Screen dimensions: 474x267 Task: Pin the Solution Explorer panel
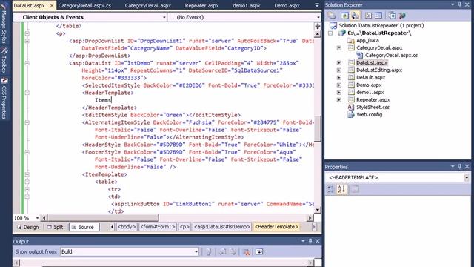pyautogui.click(x=460, y=5)
